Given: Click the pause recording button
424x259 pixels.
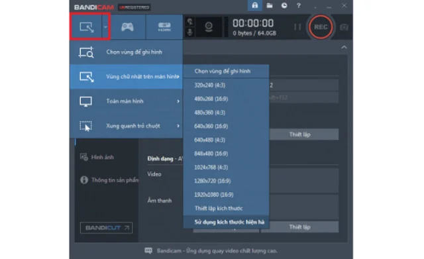Looking at the screenshot, I should (x=297, y=27).
